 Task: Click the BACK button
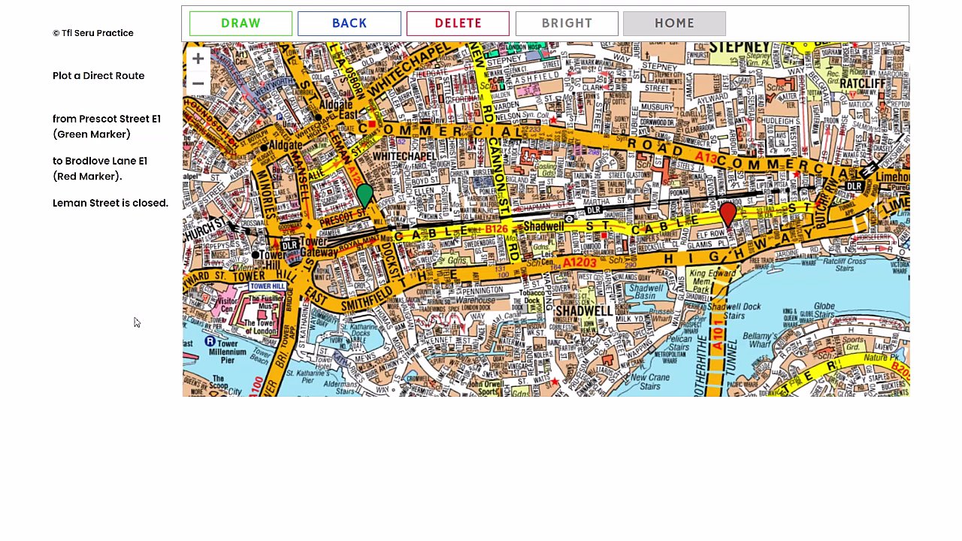tap(349, 23)
